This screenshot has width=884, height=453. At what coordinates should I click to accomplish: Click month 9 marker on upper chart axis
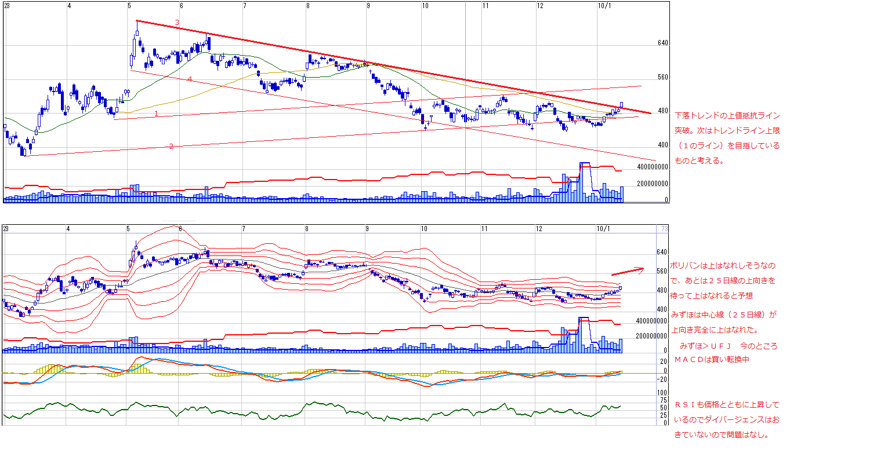pos(368,5)
